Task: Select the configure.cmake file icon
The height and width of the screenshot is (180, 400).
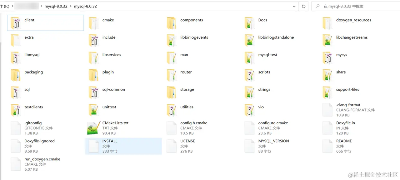Action: [249, 128]
